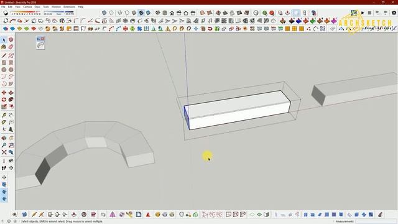Switch to Front house view

(x=172, y=13)
